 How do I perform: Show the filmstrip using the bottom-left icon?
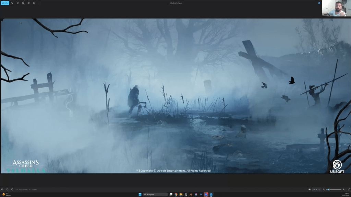point(2,189)
